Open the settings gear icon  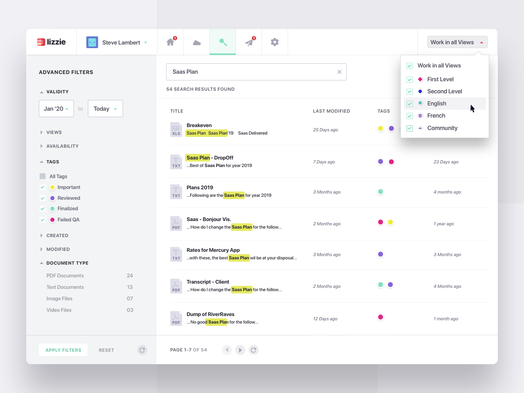click(x=274, y=42)
